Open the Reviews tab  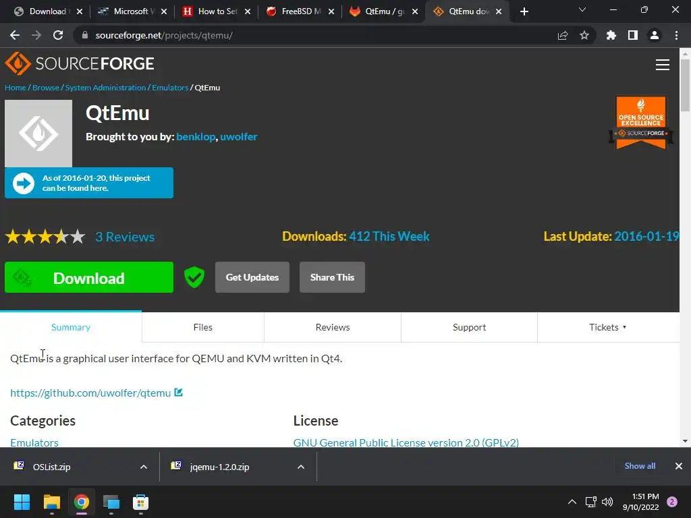[333, 327]
